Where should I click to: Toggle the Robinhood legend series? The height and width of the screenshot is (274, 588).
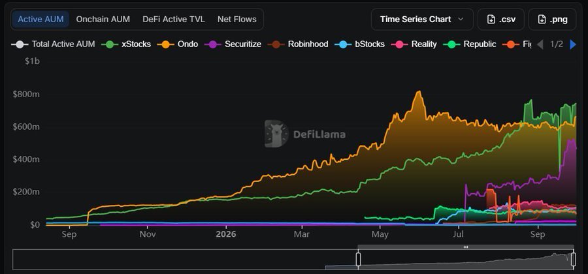pyautogui.click(x=298, y=44)
